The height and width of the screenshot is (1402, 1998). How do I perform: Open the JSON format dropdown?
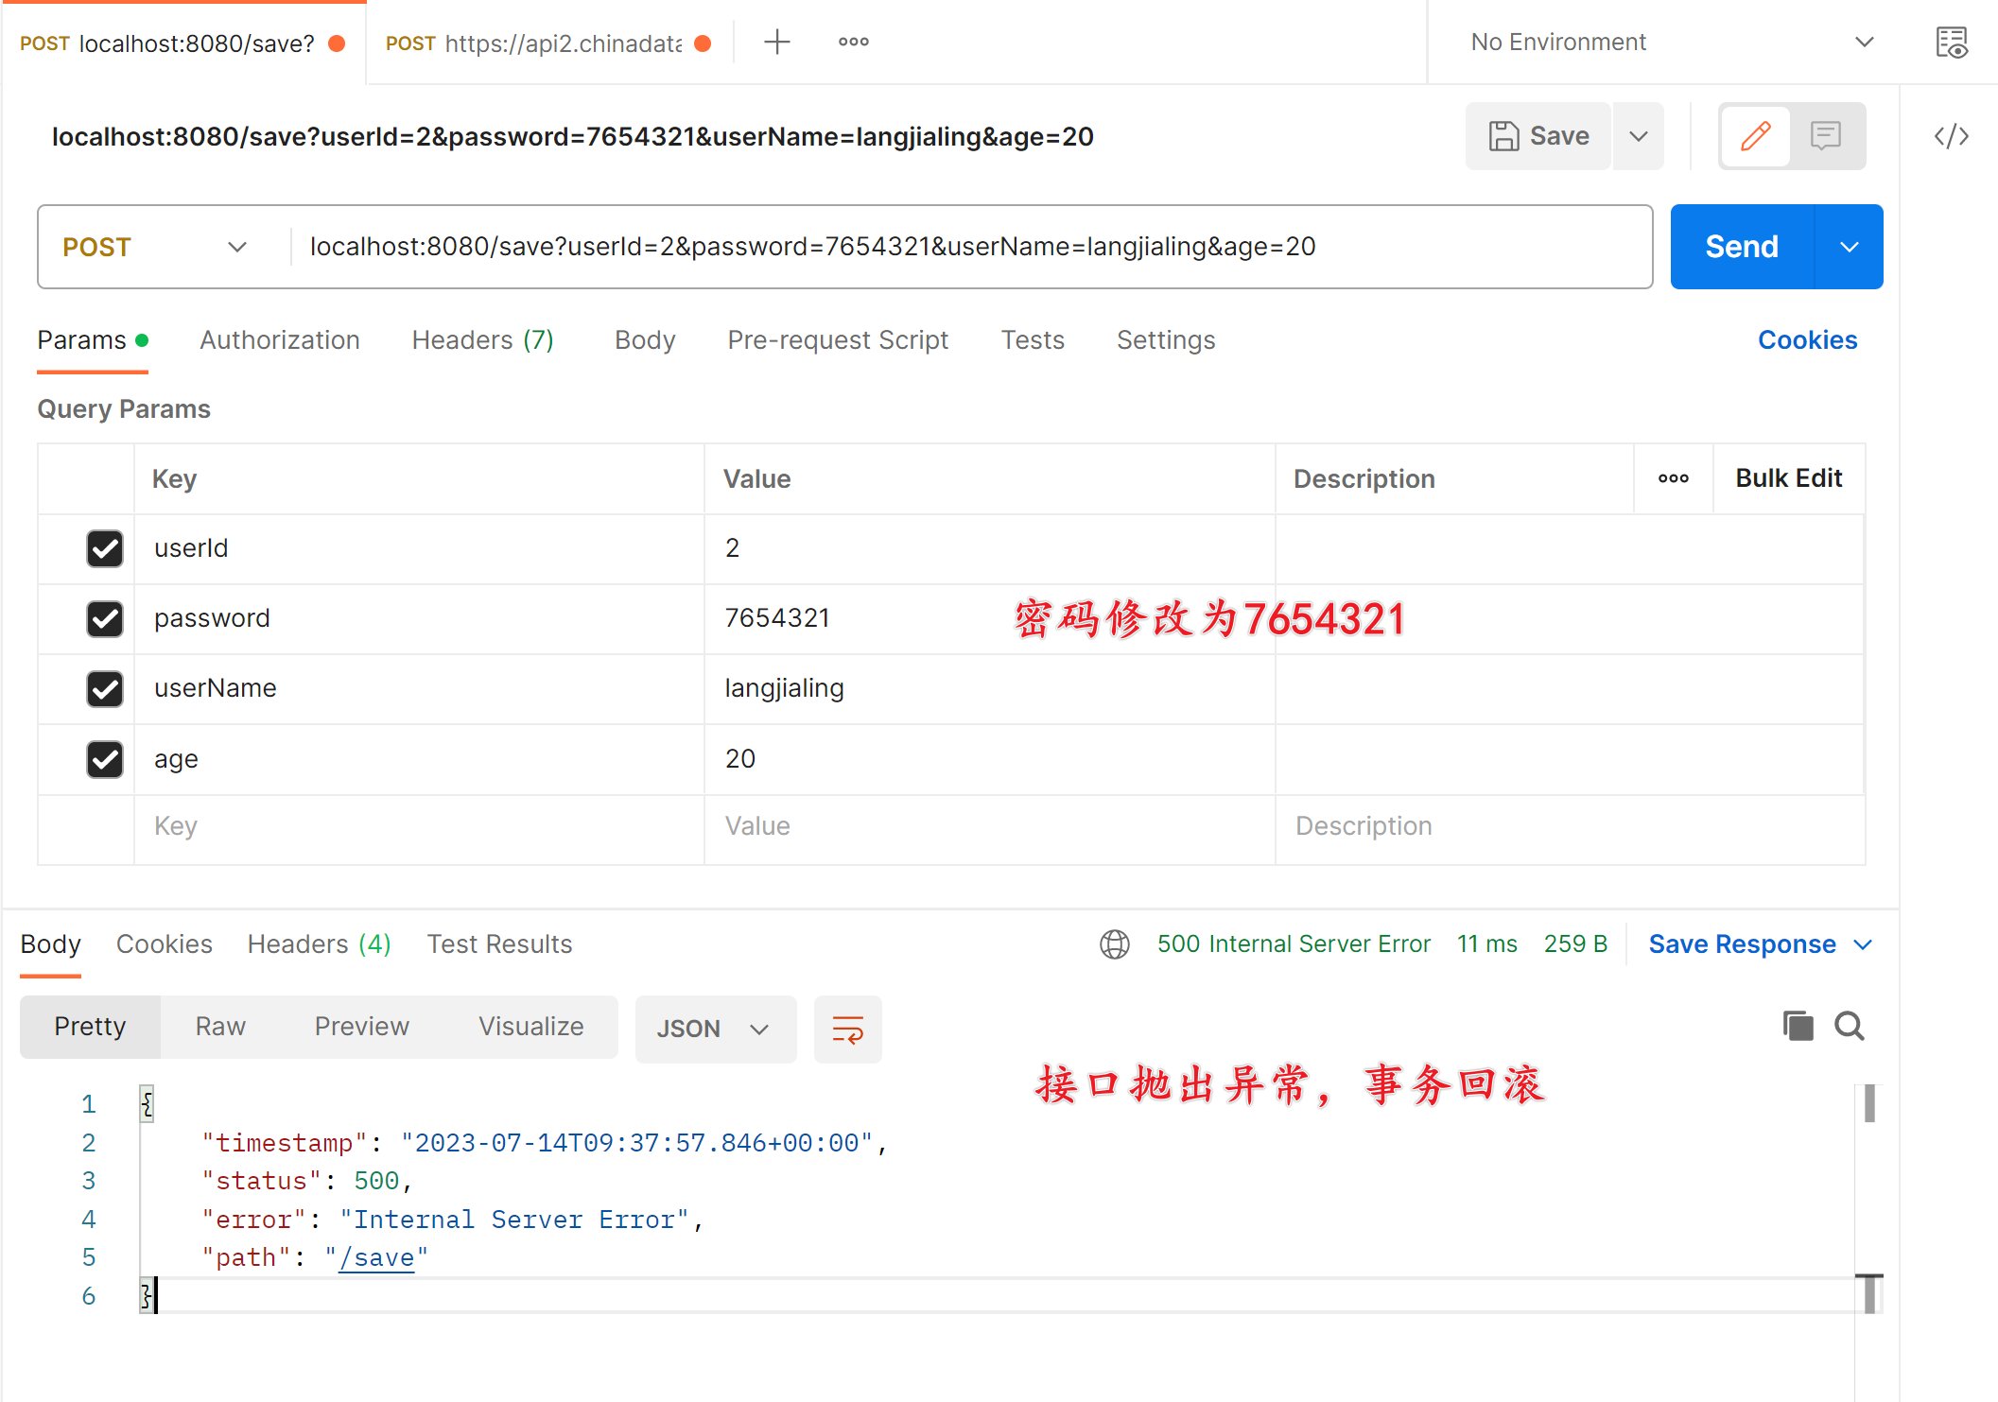point(715,1029)
